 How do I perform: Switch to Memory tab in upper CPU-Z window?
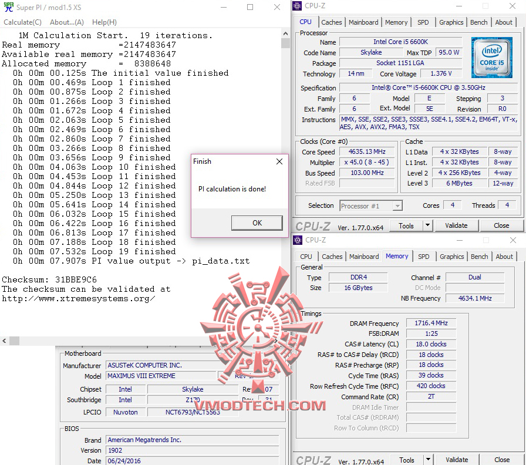click(396, 22)
